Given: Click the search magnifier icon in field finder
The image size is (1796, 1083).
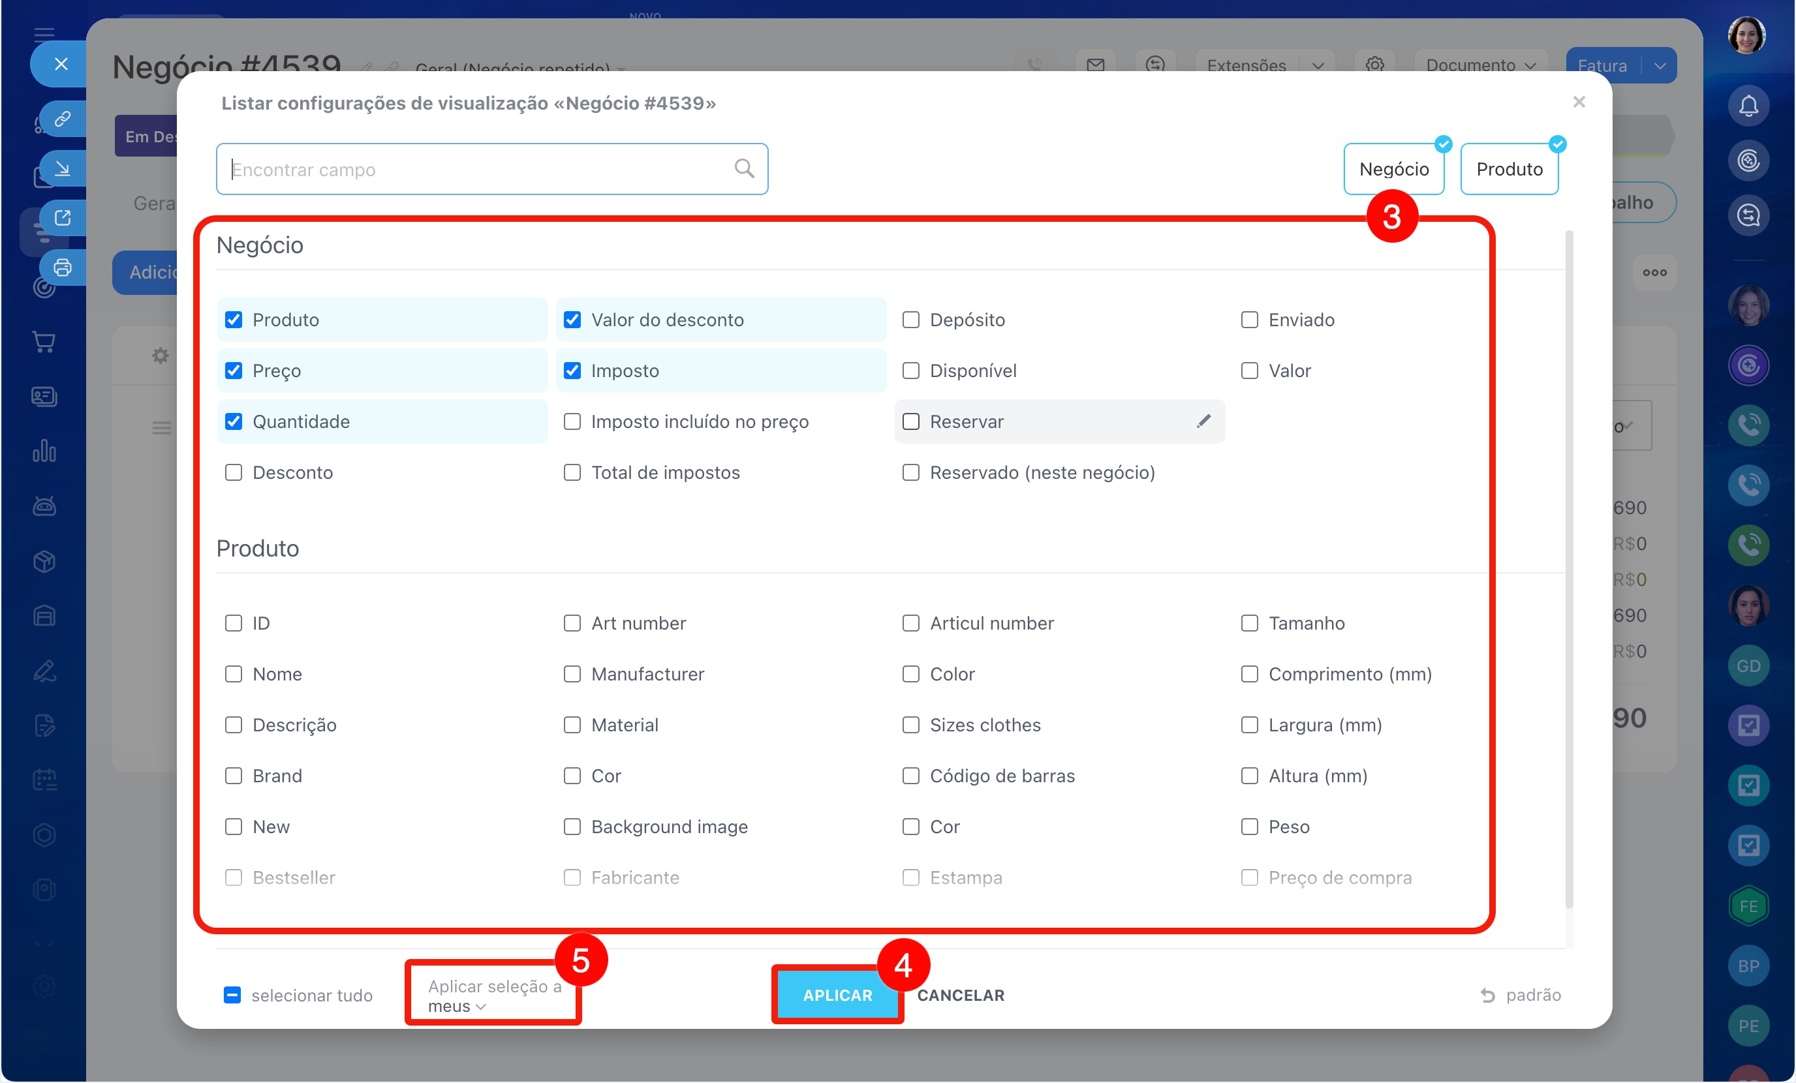Looking at the screenshot, I should pos(743,168).
